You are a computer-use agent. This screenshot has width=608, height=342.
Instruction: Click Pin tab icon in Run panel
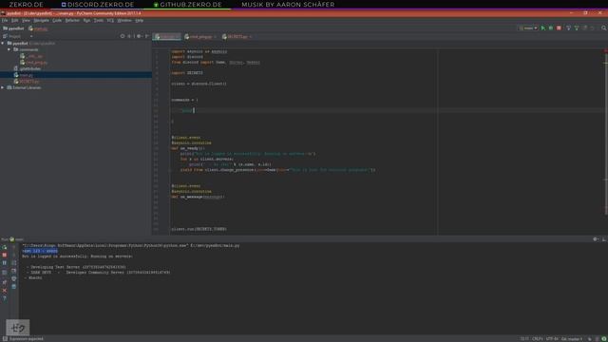click(x=4, y=282)
